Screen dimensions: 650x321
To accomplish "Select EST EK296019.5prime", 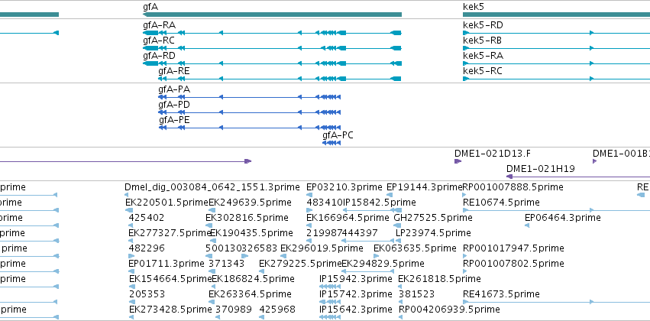I will click(322, 249).
